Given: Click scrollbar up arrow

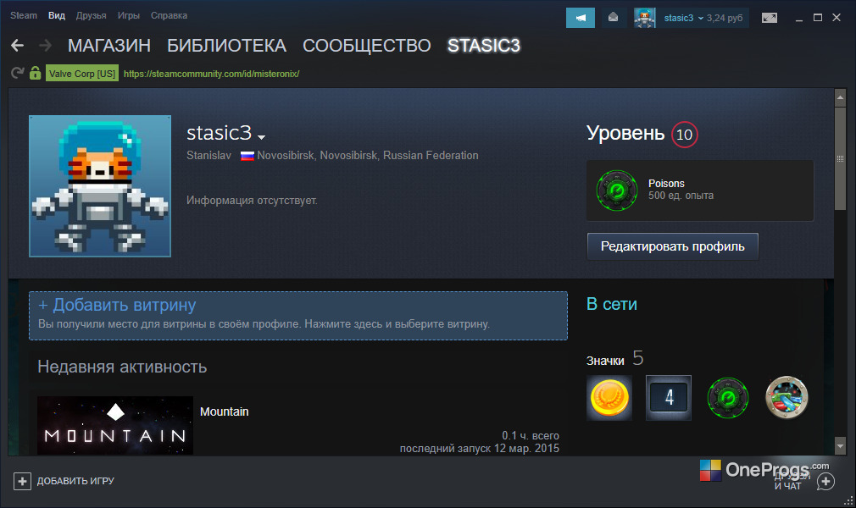Looking at the screenshot, I should (x=840, y=99).
